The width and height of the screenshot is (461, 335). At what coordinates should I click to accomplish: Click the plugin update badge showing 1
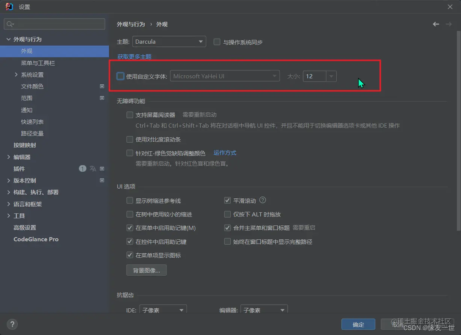(82, 169)
